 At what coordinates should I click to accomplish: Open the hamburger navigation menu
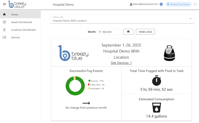coord(5,4)
